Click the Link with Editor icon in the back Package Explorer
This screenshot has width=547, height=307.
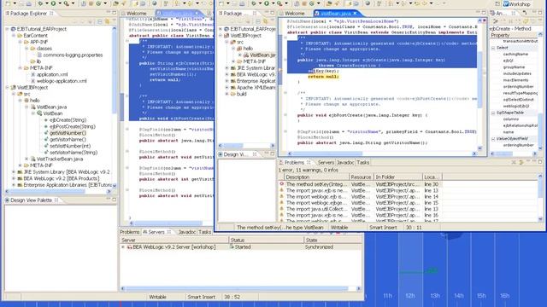point(107,21)
